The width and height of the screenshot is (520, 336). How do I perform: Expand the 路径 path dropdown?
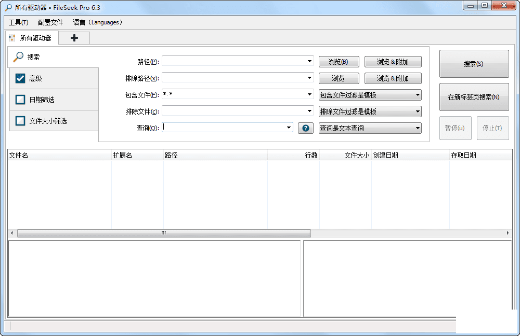(309, 62)
